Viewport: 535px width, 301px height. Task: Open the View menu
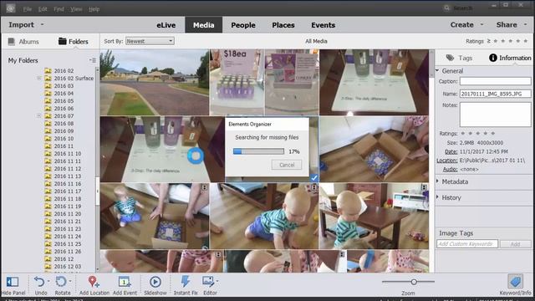[76, 9]
